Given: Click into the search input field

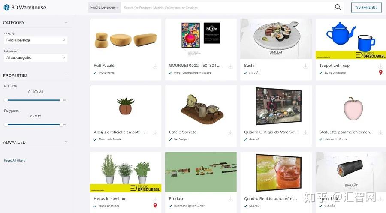Looking at the screenshot, I should point(228,8).
